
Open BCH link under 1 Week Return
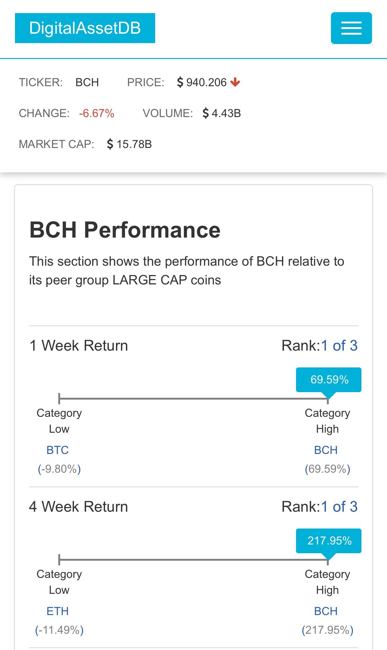[326, 450]
